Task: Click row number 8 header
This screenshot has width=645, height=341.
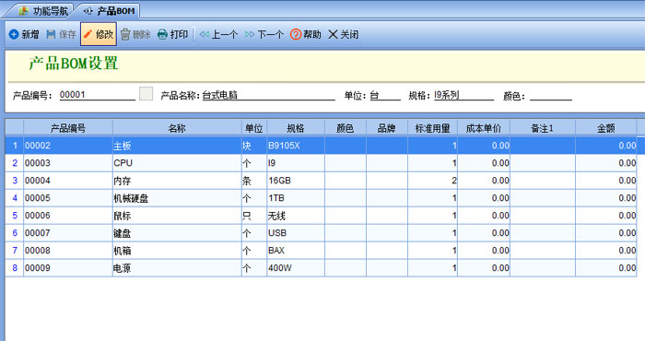Action: point(15,268)
